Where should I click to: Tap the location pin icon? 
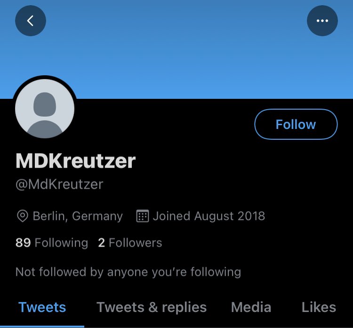[x=23, y=216]
